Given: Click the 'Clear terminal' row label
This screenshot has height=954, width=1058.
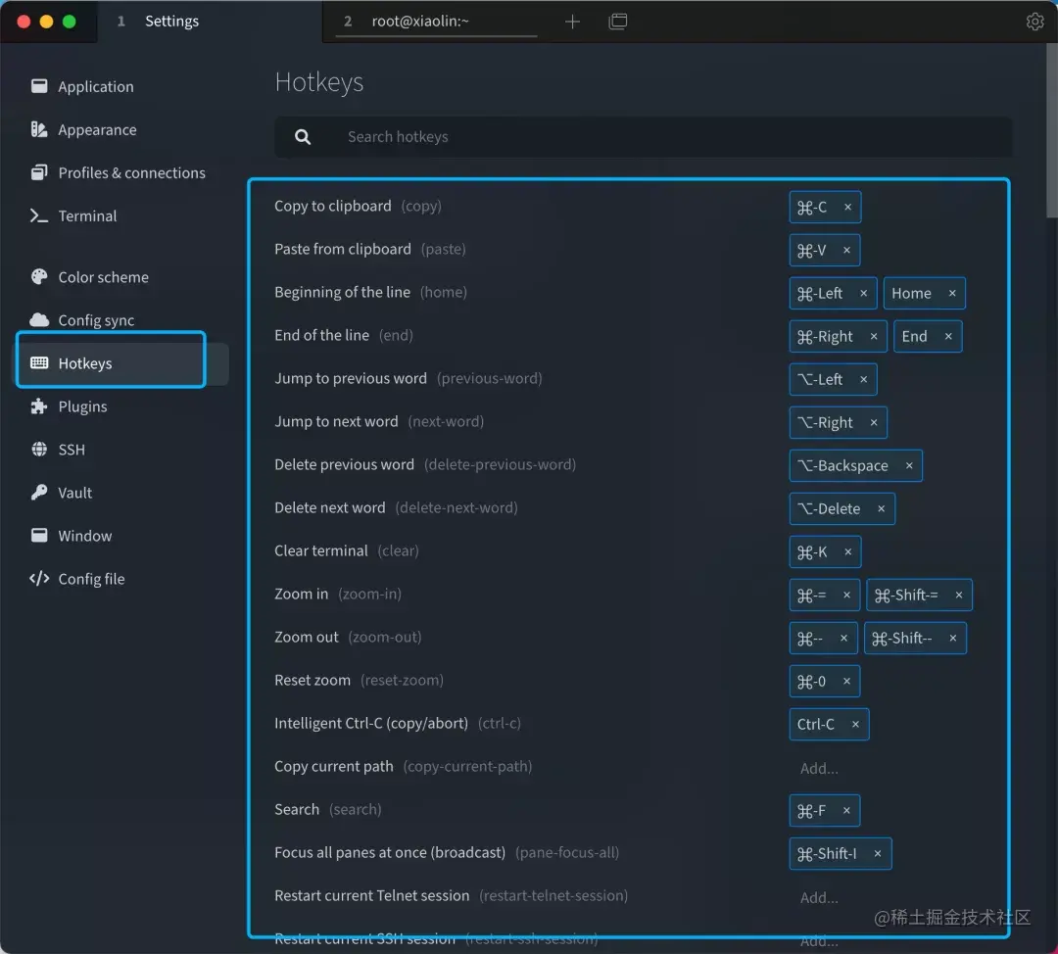Looking at the screenshot, I should pos(321,551).
